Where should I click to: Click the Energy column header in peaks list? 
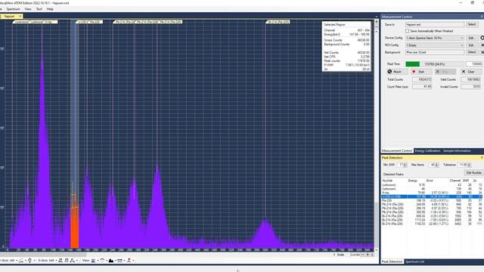coord(413,181)
